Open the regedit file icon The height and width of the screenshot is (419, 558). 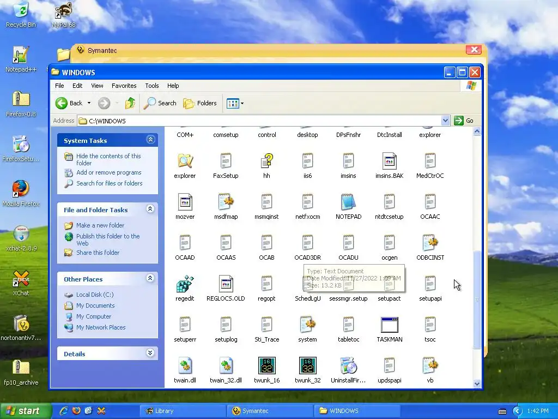(185, 284)
